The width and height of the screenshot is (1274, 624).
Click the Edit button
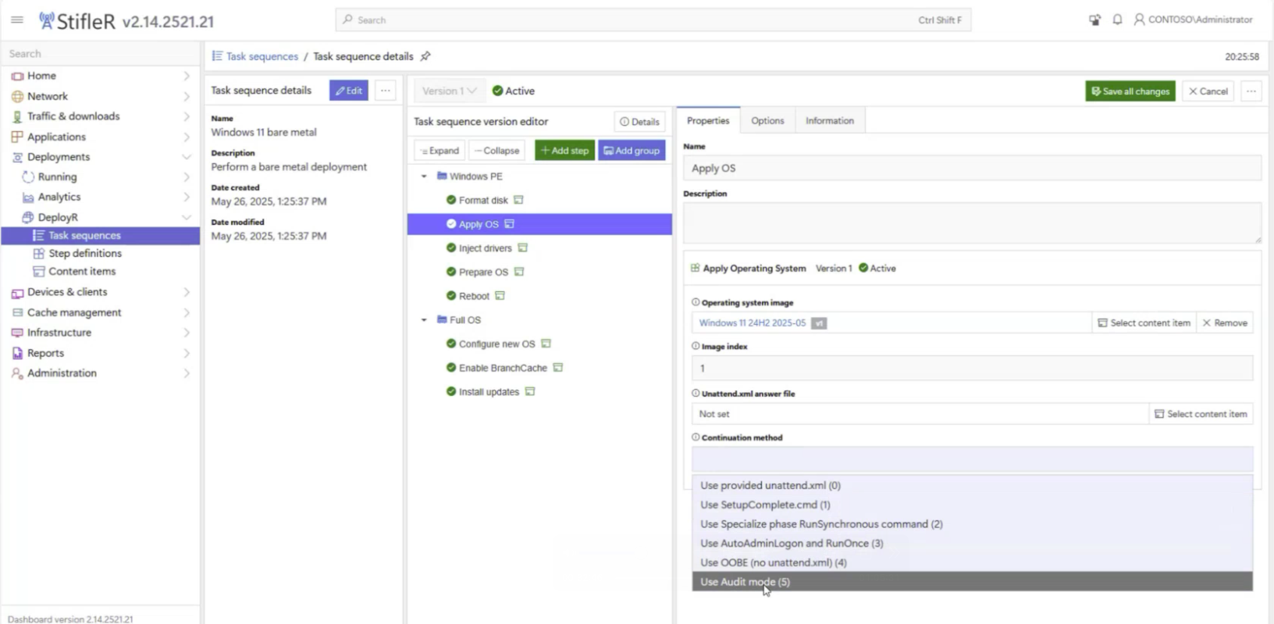349,91
